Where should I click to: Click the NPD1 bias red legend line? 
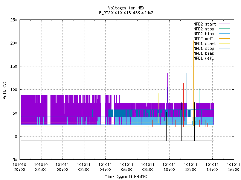point(224,53)
